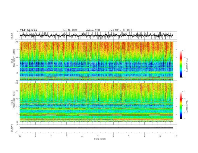
Task: Click the "-7" value on ch.2 color bar
Action: click(x=184, y=119)
